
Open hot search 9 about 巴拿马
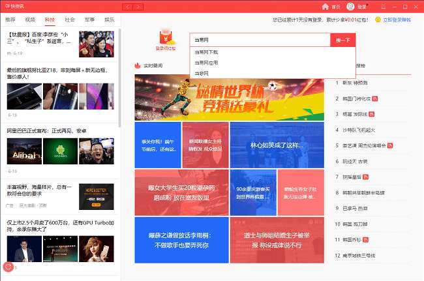(x=355, y=209)
